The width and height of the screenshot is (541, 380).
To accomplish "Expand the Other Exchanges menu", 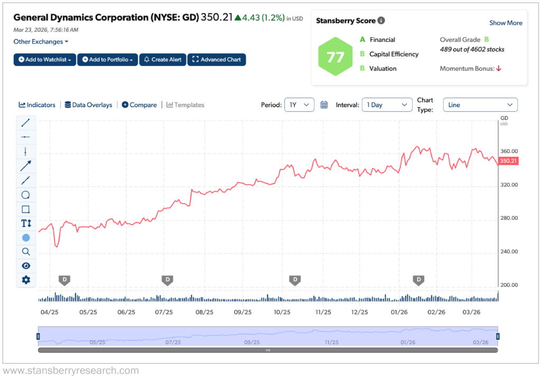I will 41,41.
